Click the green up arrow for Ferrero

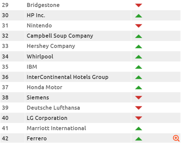(x=138, y=139)
